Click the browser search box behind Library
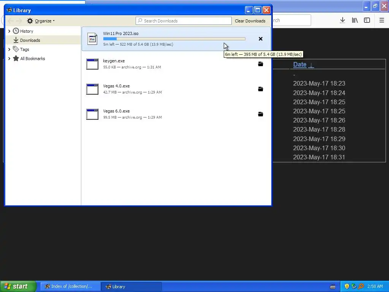389x292 pixels. 291,20
